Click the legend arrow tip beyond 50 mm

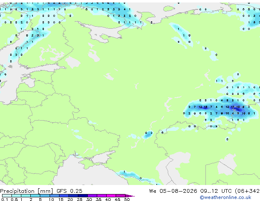pos(130,196)
